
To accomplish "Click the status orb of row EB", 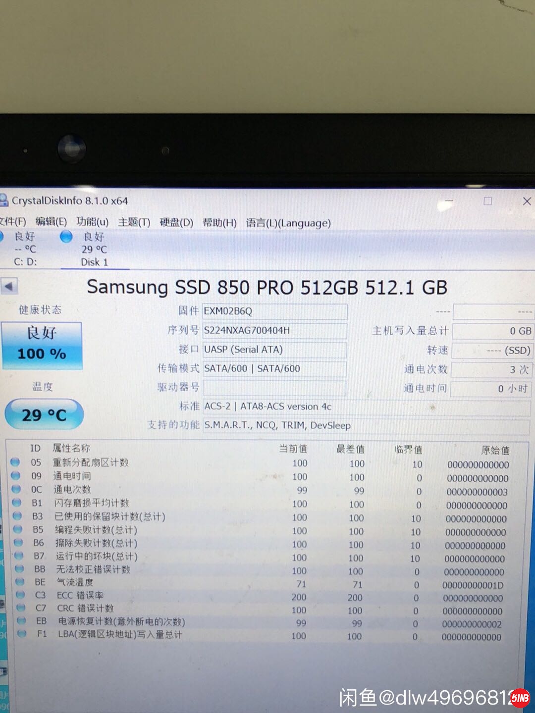I will tap(21, 620).
